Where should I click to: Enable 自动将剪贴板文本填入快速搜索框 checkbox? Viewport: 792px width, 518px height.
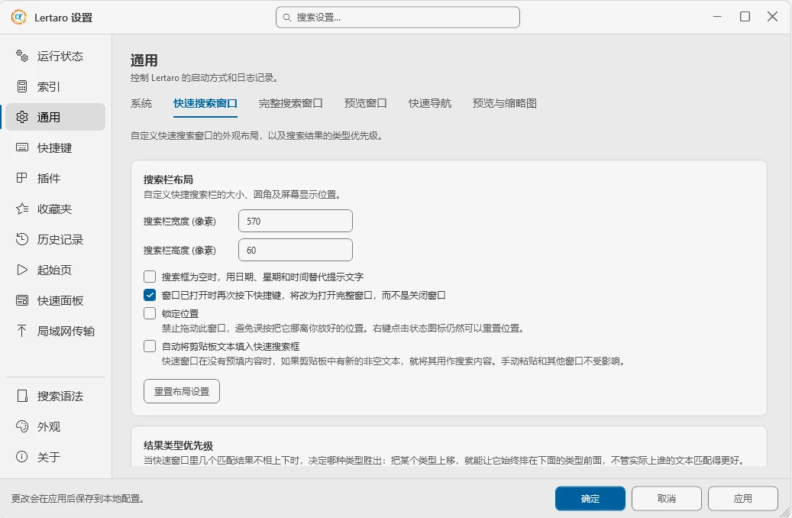click(150, 346)
